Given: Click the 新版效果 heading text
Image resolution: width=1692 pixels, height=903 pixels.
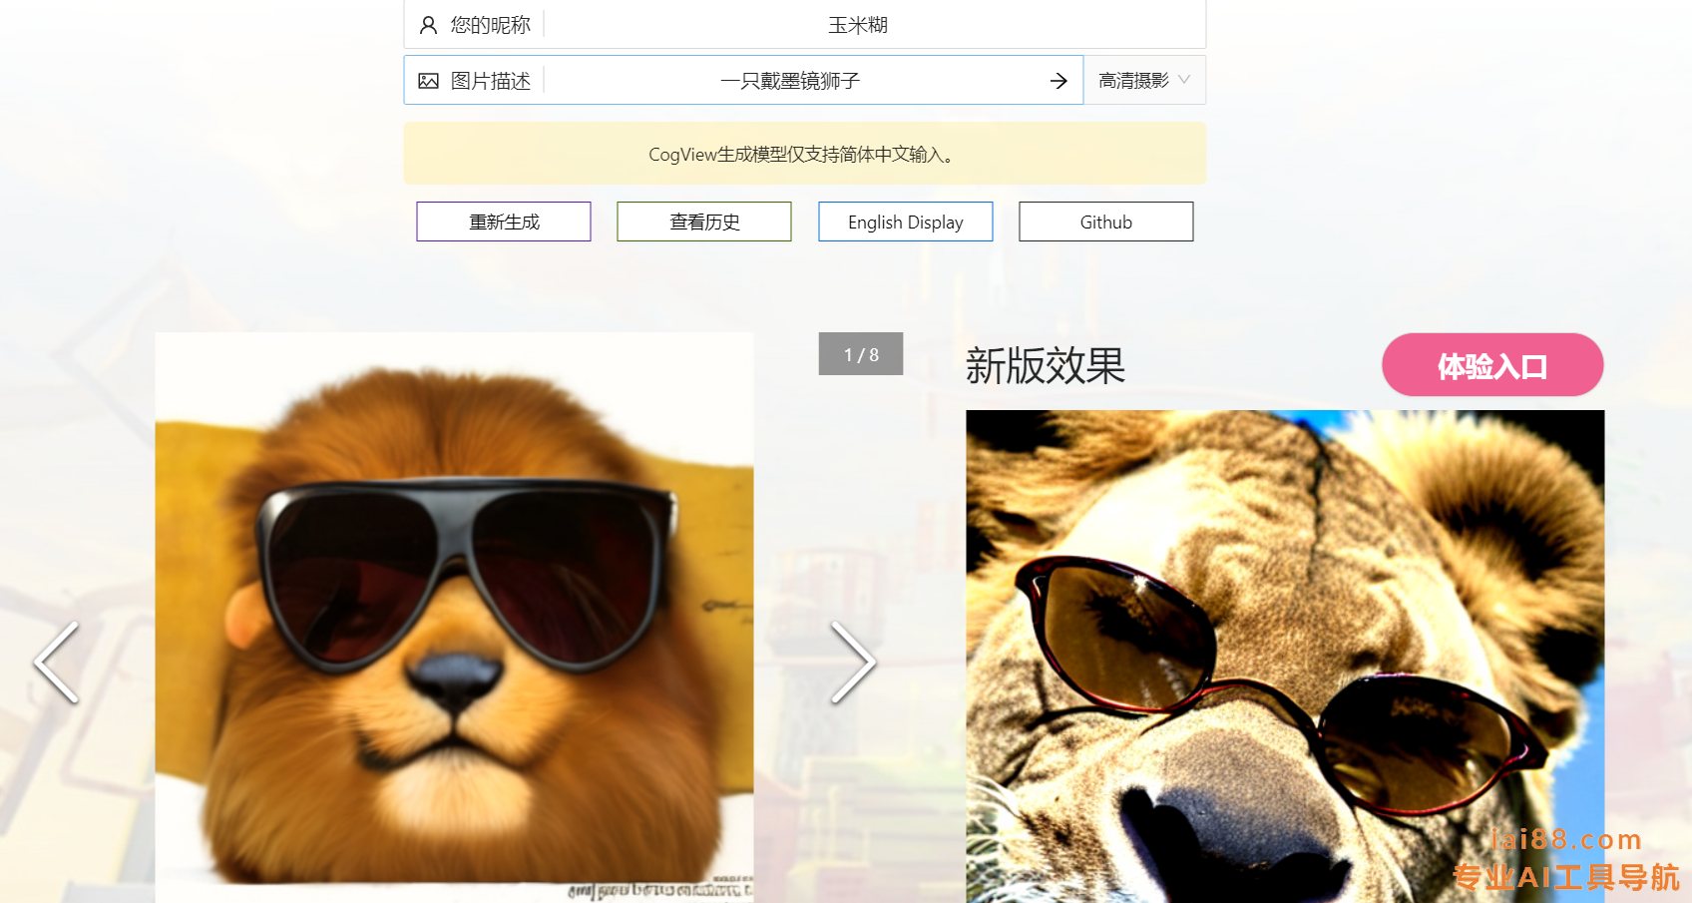Looking at the screenshot, I should click(x=1046, y=366).
